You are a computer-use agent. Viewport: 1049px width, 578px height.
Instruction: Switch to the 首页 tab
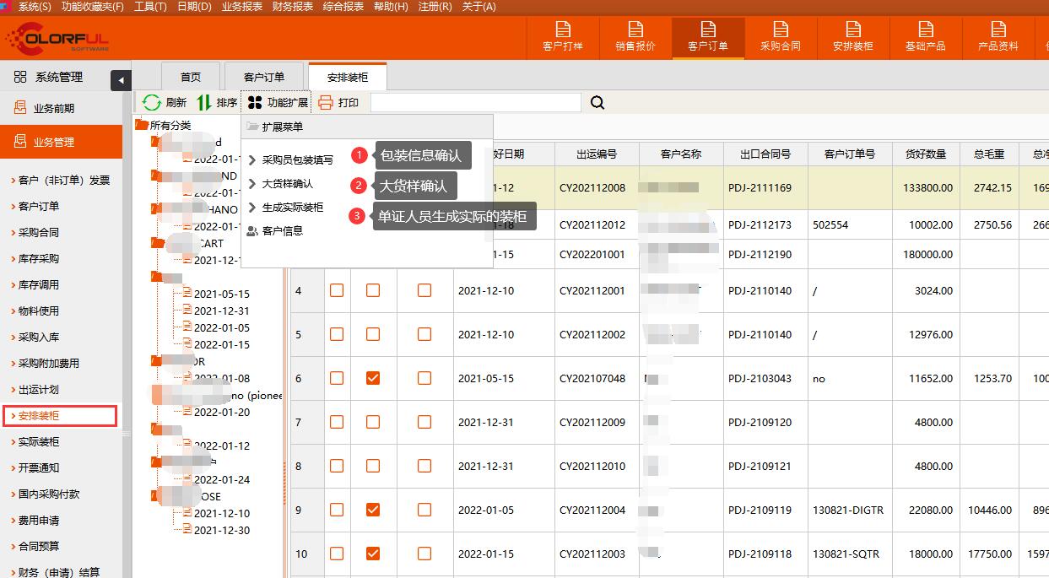click(x=191, y=77)
